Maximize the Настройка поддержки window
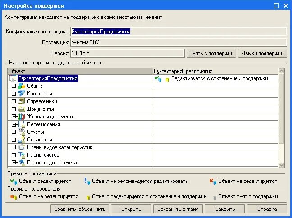 point(277,6)
